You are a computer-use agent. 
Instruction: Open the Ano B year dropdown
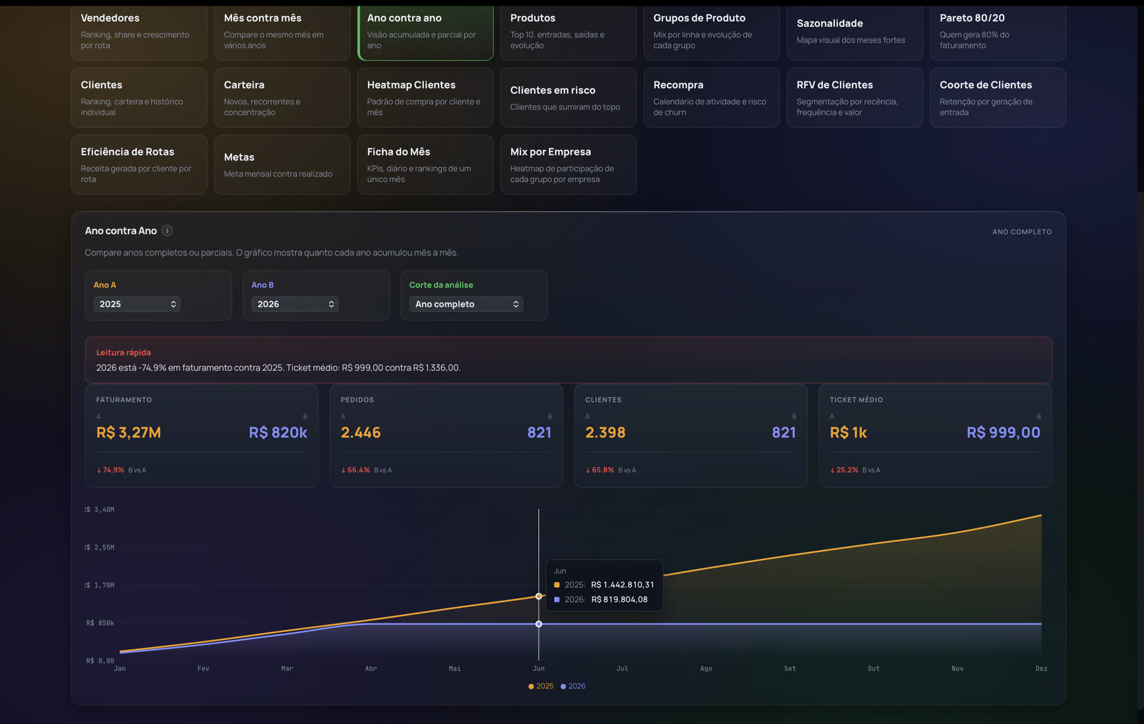295,304
